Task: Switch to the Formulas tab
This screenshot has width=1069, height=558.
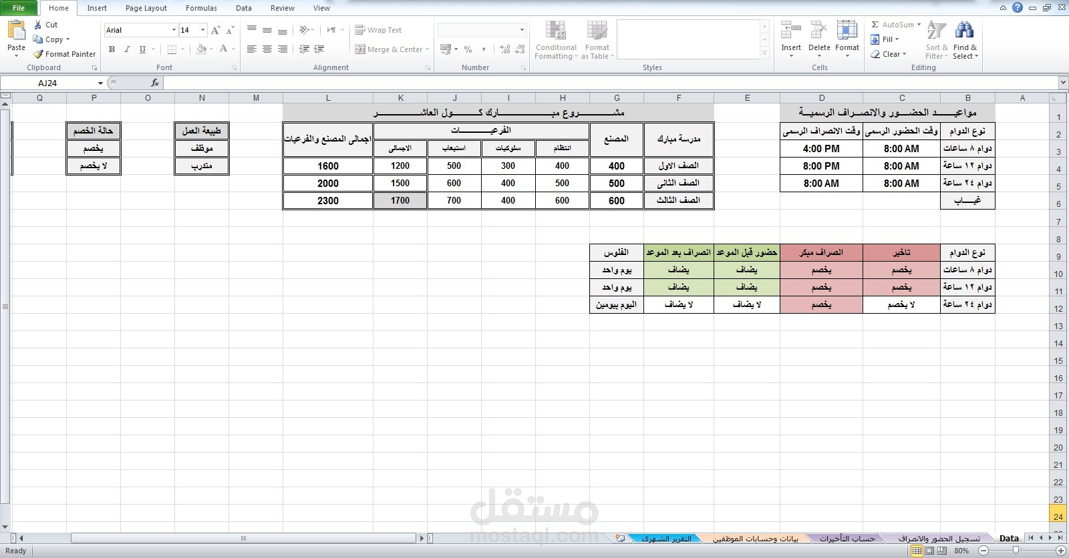Action: 201,8
